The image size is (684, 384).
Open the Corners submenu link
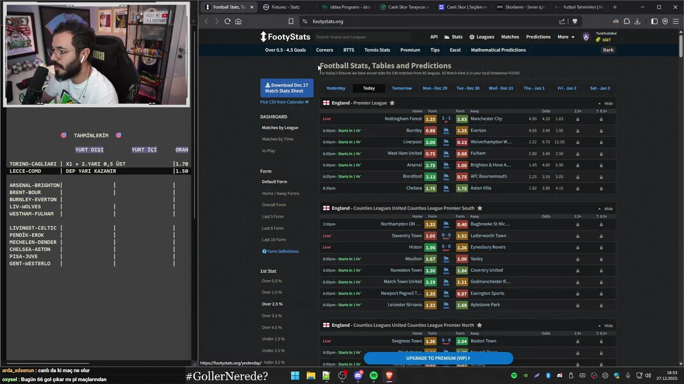pos(324,50)
